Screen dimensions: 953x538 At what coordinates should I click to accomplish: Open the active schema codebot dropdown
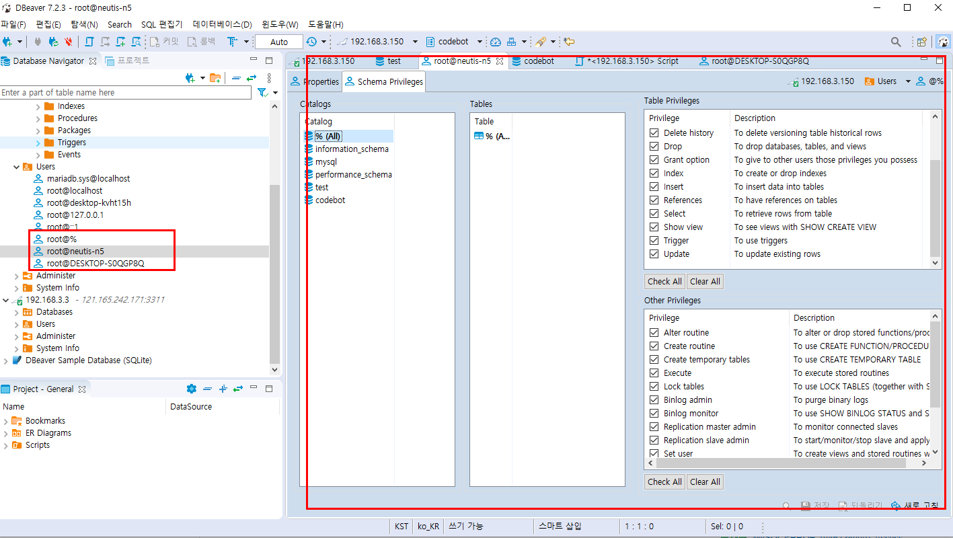click(480, 42)
